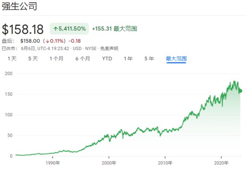Click the 强生公司 company title

click(19, 6)
